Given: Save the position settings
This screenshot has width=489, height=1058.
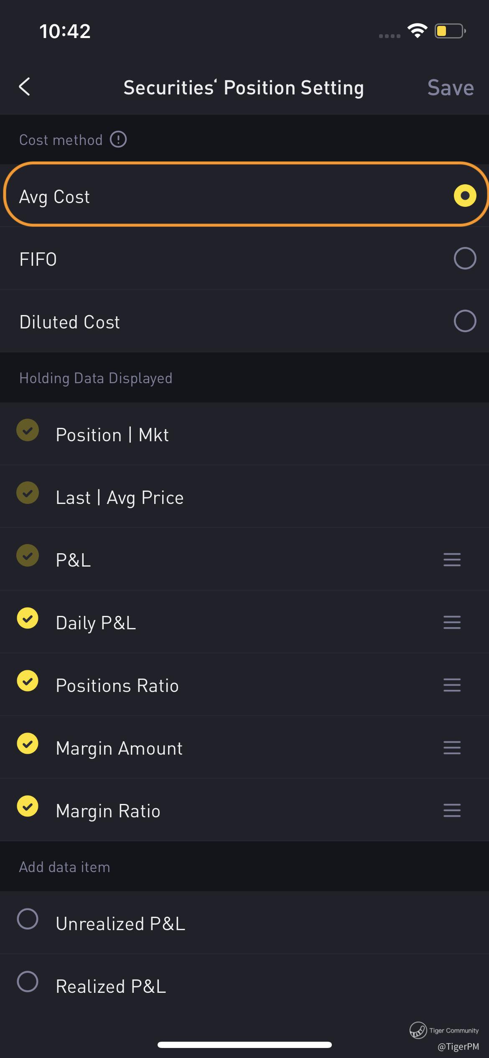Looking at the screenshot, I should click(x=450, y=88).
